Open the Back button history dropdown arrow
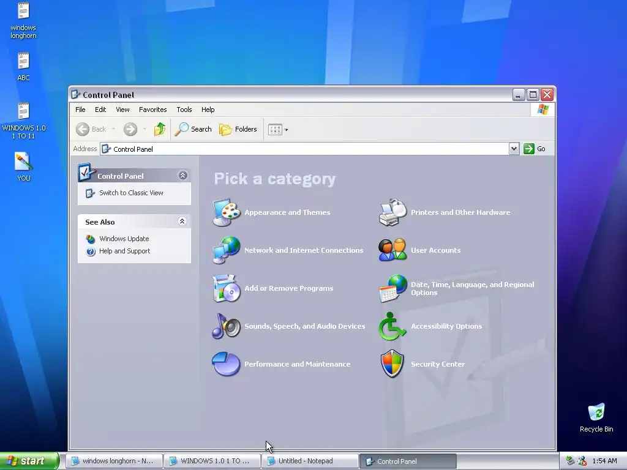The image size is (627, 470). tap(113, 129)
